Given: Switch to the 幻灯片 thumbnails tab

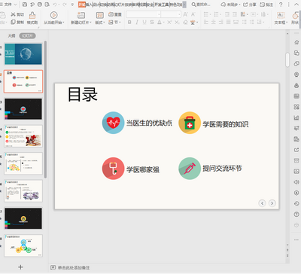Looking at the screenshot, I should click(28, 36).
